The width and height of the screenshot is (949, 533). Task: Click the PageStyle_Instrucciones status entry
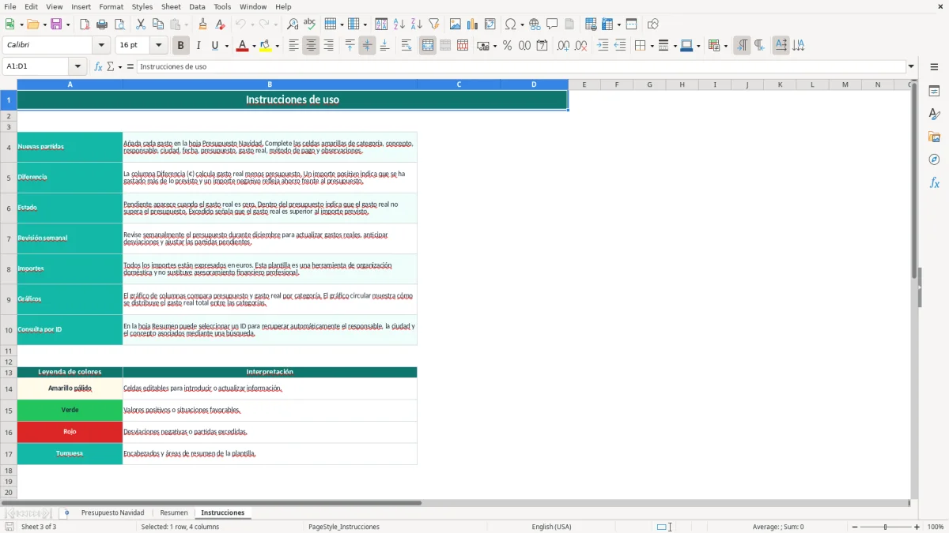click(x=343, y=527)
